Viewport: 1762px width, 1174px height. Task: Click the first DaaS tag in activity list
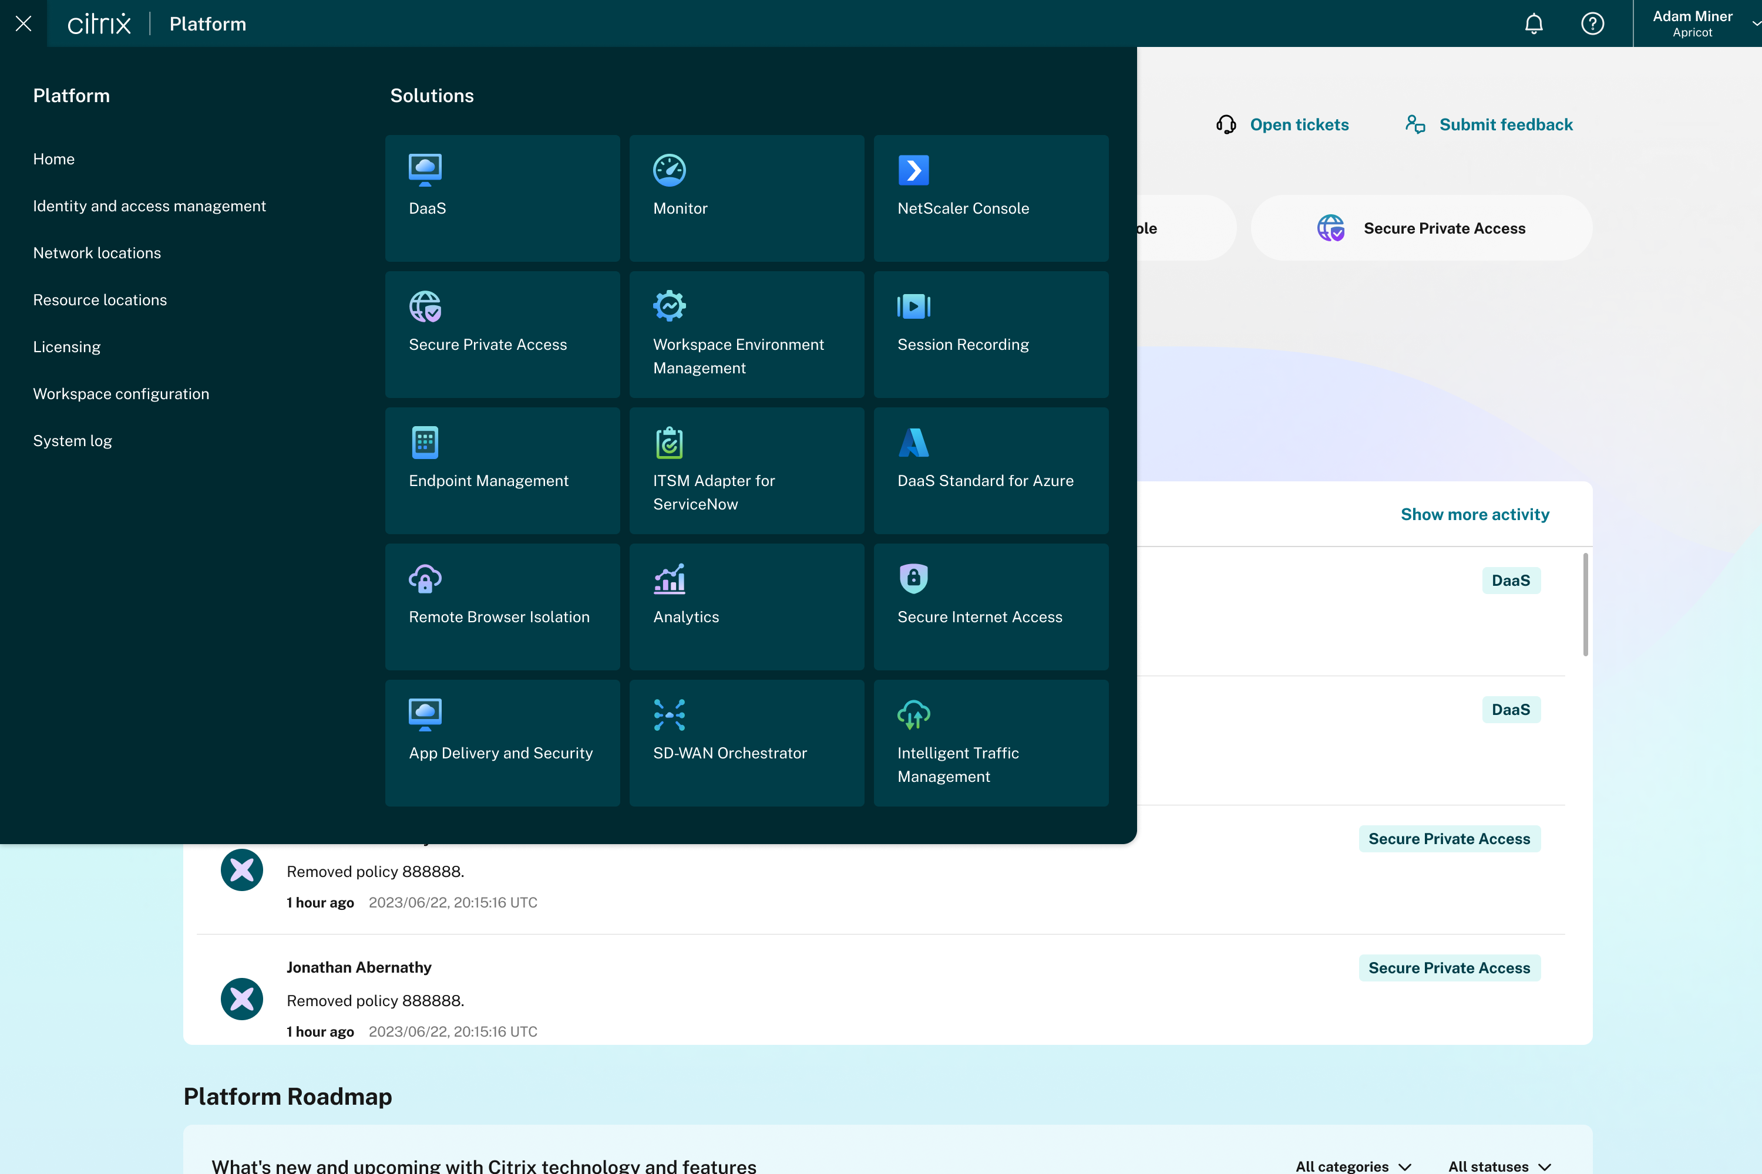point(1510,581)
